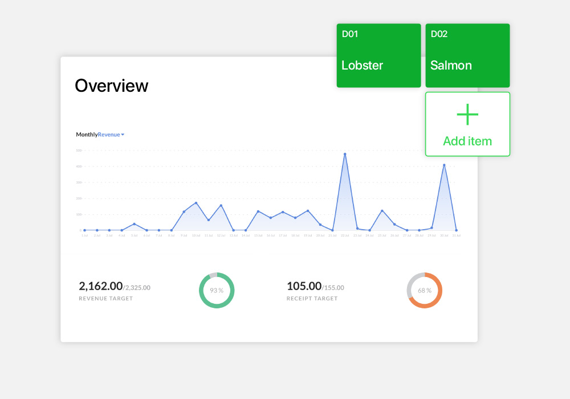Screen dimensions: 570x399
Task: Click the 105.00 receipt figure
Action: [304, 286]
